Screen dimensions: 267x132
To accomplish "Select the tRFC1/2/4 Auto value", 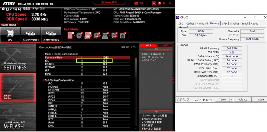I will coord(105,90).
